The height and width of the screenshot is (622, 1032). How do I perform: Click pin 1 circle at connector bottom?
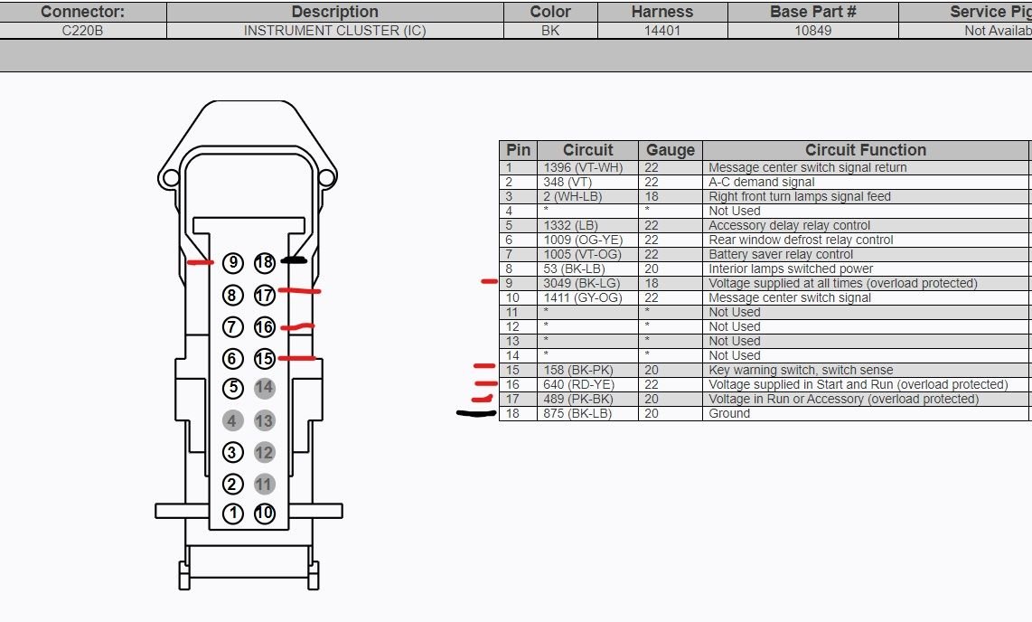click(233, 514)
